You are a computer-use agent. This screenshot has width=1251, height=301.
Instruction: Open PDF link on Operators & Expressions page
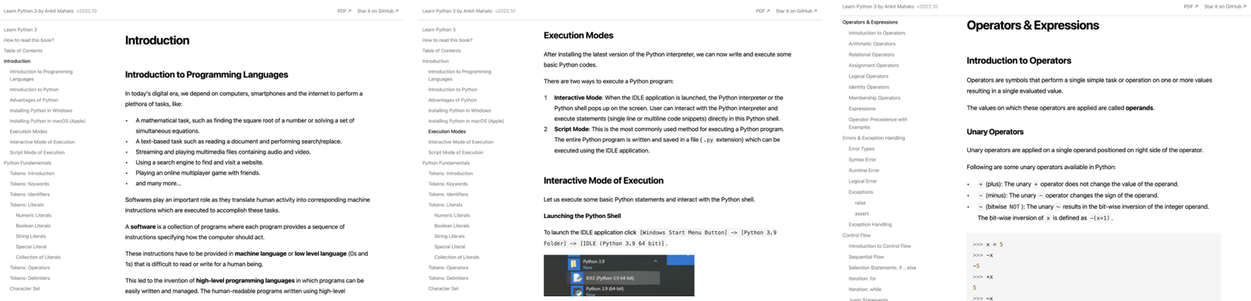click(1190, 6)
